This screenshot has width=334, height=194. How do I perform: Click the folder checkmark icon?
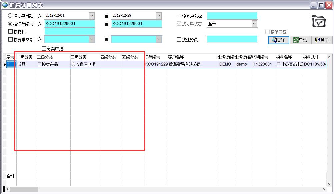coord(319,21)
